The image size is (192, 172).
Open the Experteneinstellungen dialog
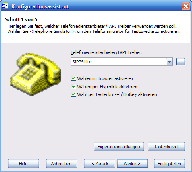point(119,147)
